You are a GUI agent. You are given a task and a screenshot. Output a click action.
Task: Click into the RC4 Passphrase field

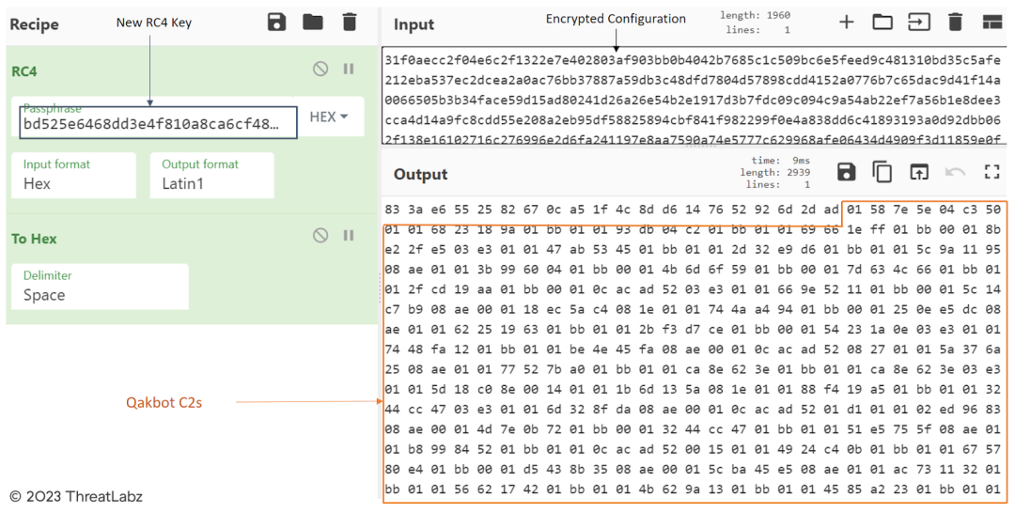155,124
